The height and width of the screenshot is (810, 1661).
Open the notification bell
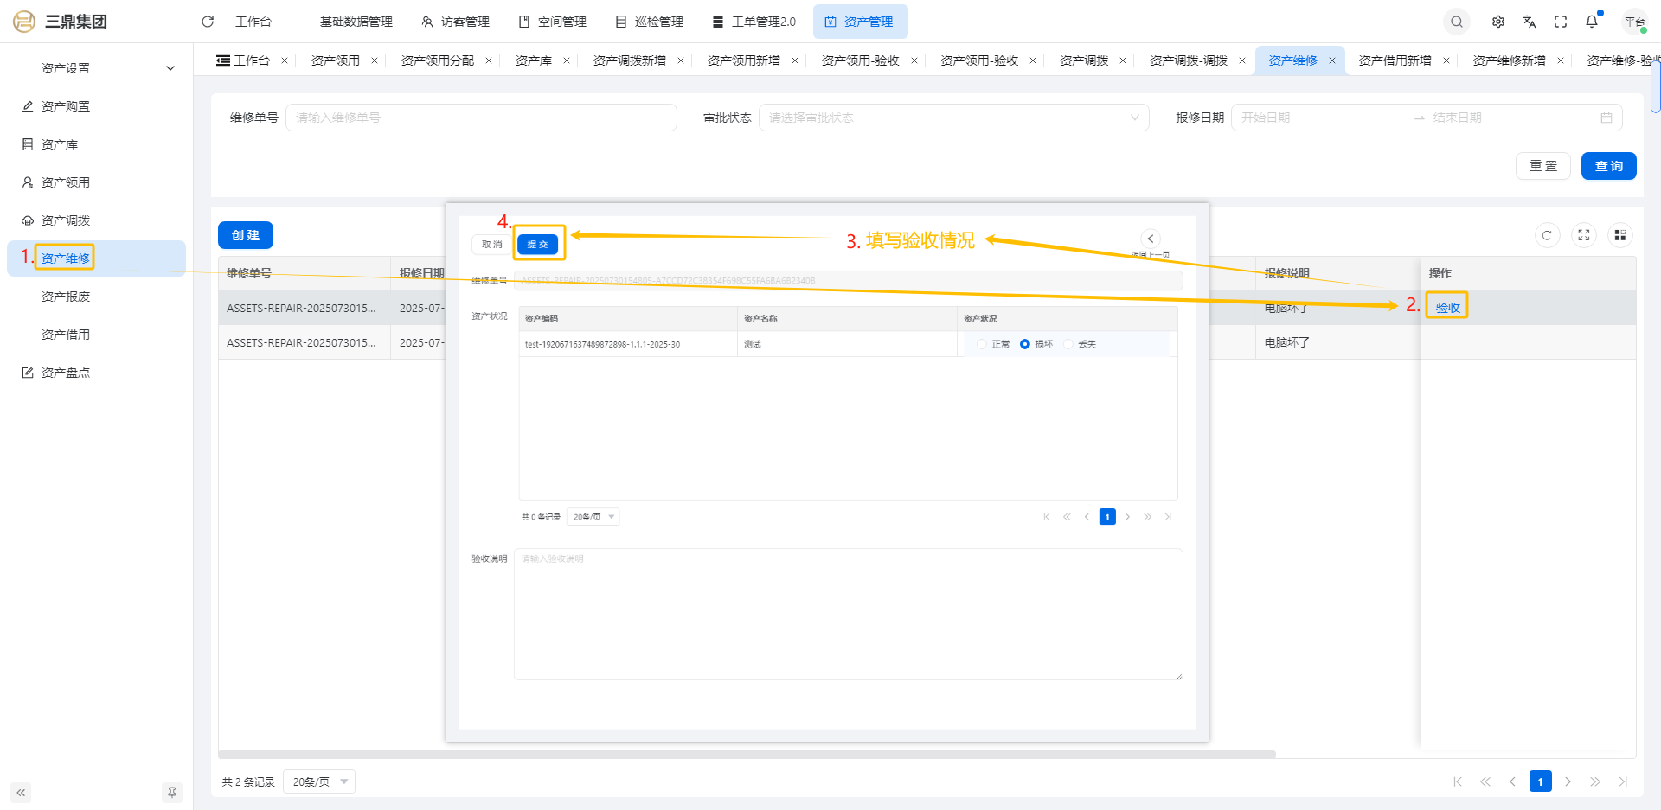1592,22
